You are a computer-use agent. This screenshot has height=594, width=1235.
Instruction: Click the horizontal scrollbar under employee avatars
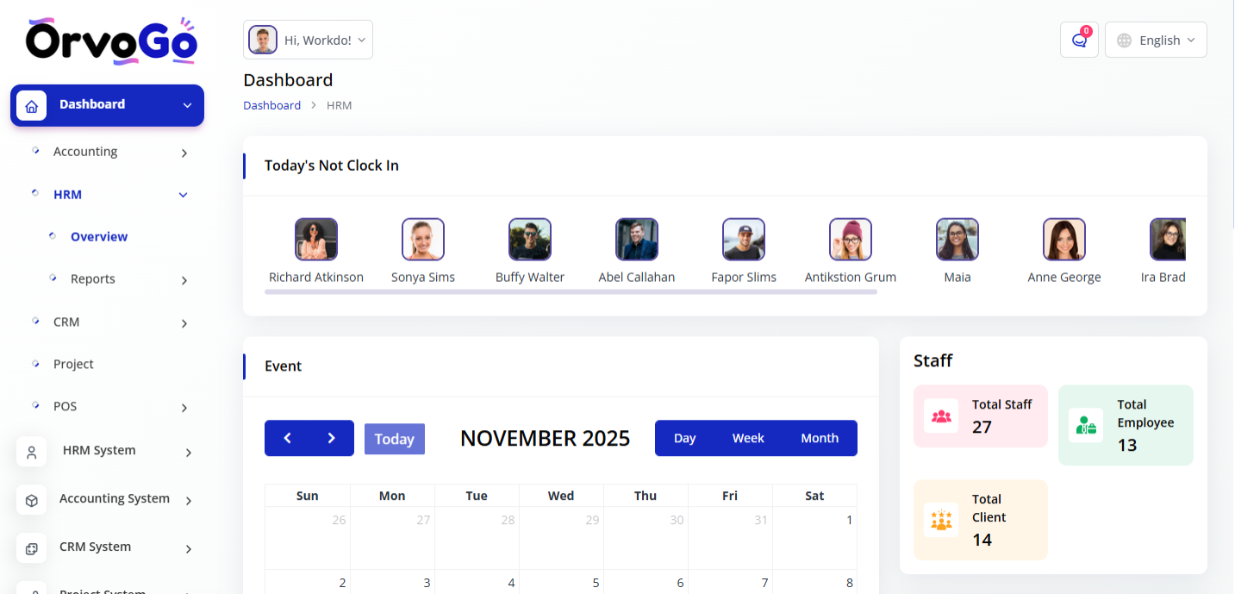[x=570, y=292]
